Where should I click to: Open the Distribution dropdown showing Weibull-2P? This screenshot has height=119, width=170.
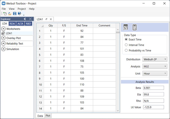tap(155, 59)
